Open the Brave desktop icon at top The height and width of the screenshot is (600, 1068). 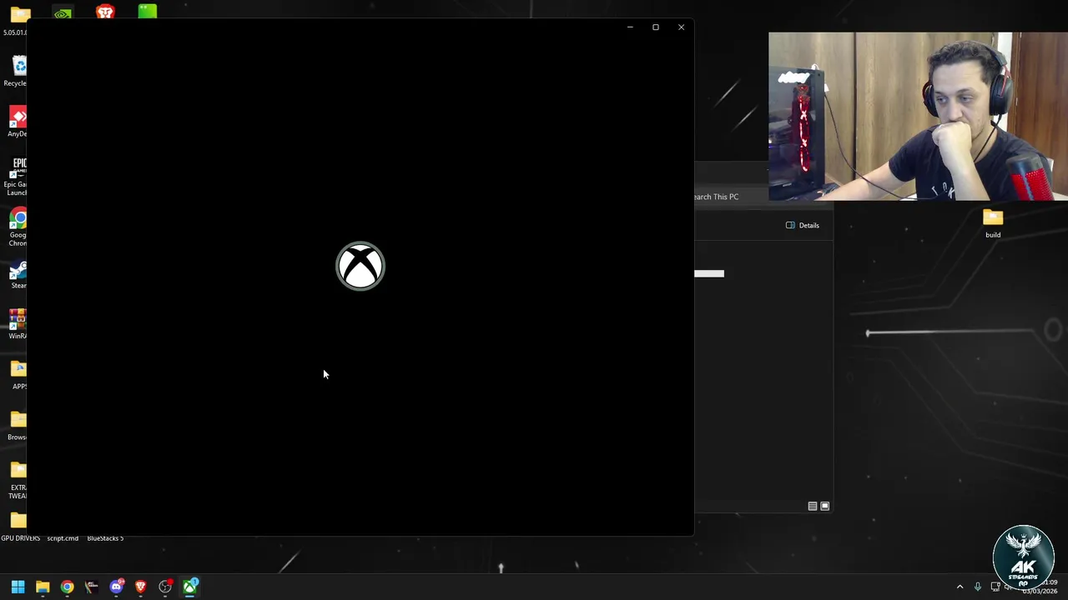(x=105, y=11)
